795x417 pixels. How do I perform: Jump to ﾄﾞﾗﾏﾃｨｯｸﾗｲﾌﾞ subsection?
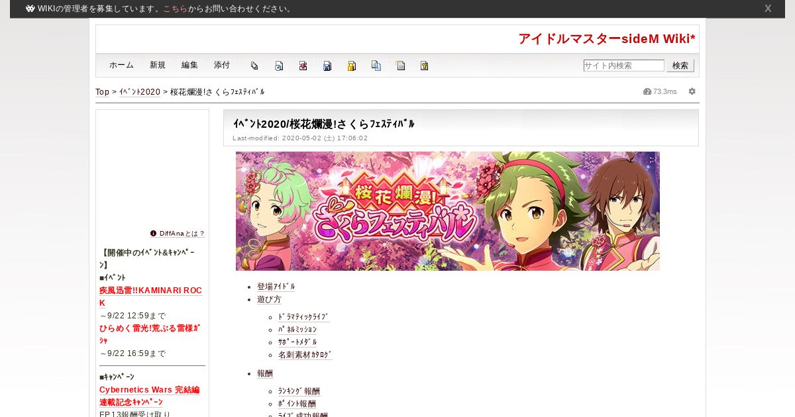pos(303,317)
